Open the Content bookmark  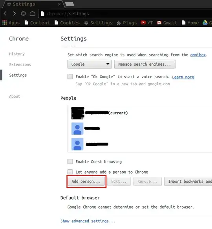[37, 23]
